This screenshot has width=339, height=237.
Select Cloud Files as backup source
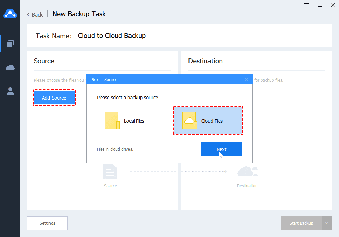[208, 121]
